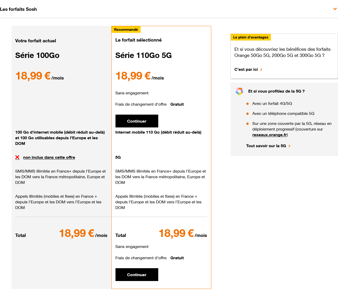Click the 'Avec un forfait 4G/5G' bullet icon
The width and height of the screenshot is (338, 290).
248,104
